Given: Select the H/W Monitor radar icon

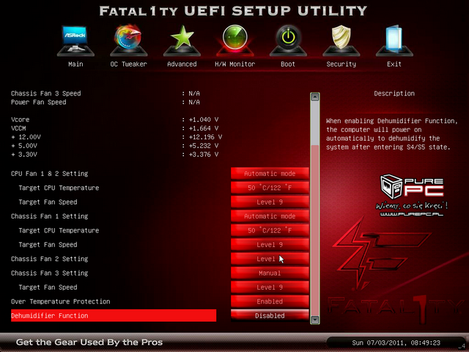Looking at the screenshot, I should click(x=234, y=40).
